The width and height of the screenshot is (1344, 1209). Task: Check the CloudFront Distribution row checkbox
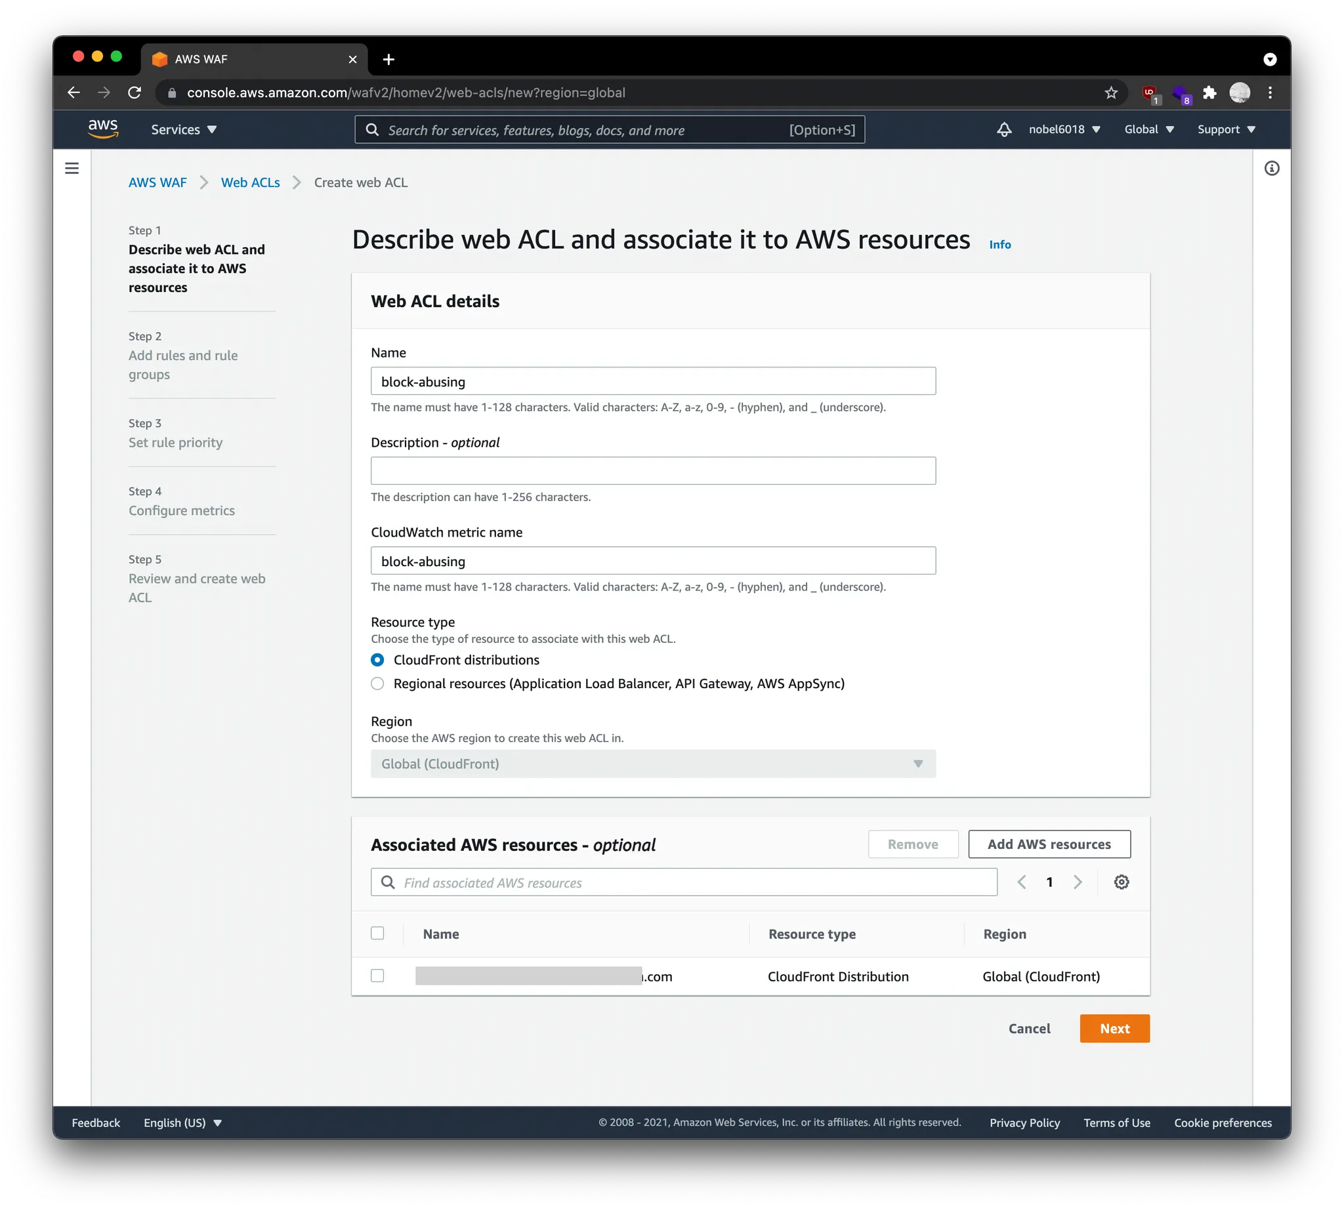pos(377,976)
